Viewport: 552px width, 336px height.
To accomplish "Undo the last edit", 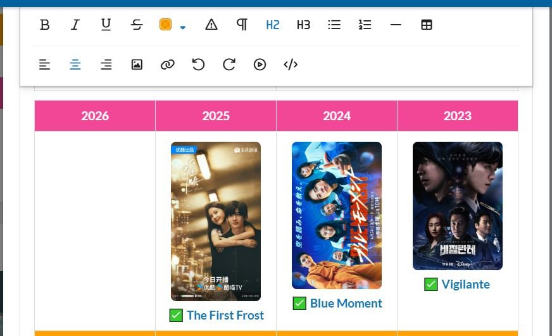I will click(198, 65).
